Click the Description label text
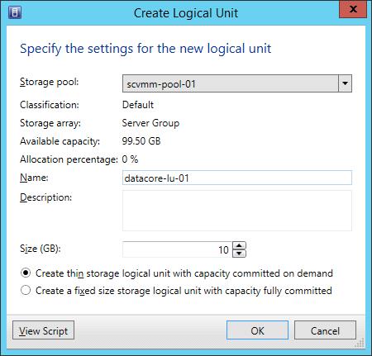 (x=45, y=197)
